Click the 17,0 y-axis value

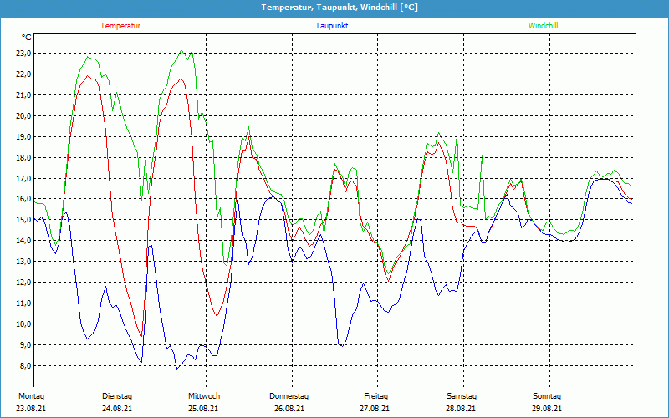coord(23,179)
